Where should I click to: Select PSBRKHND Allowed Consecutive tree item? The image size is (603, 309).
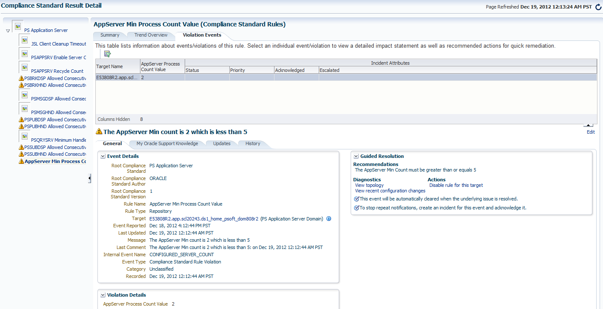55,85
